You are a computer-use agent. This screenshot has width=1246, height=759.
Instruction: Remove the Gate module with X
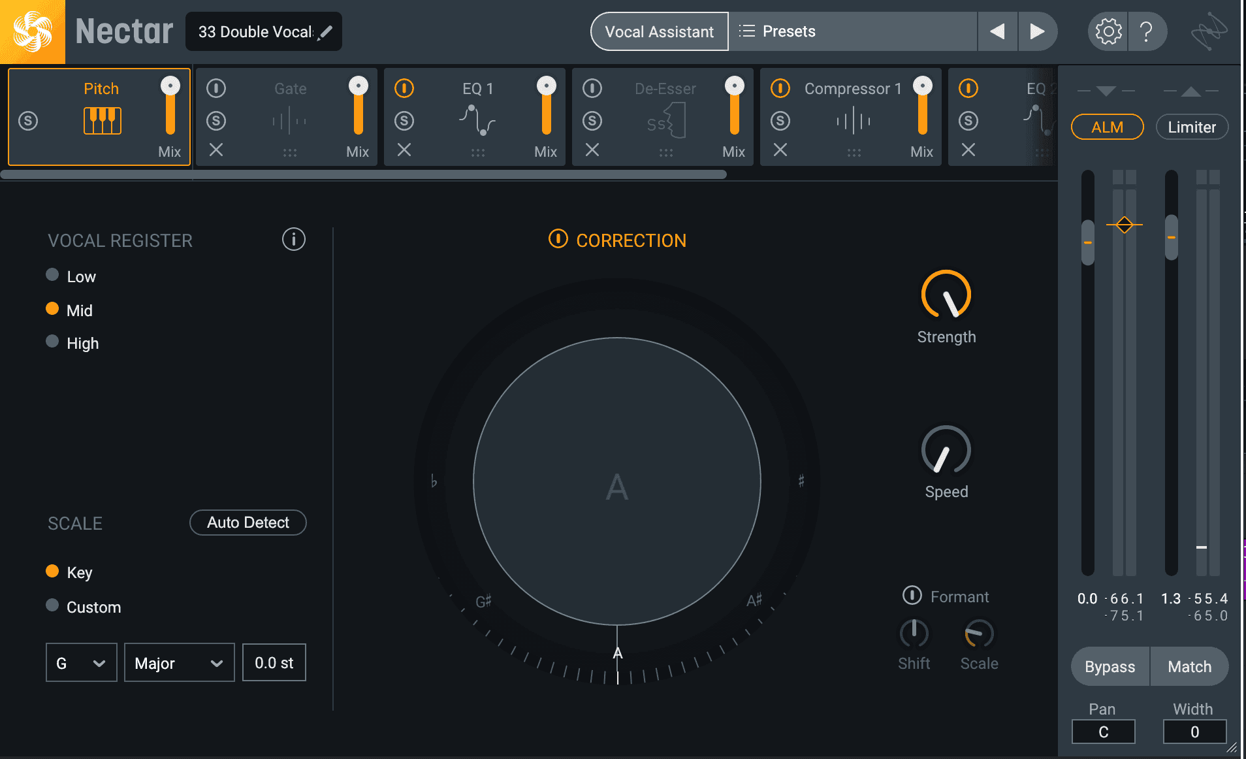pos(216,150)
